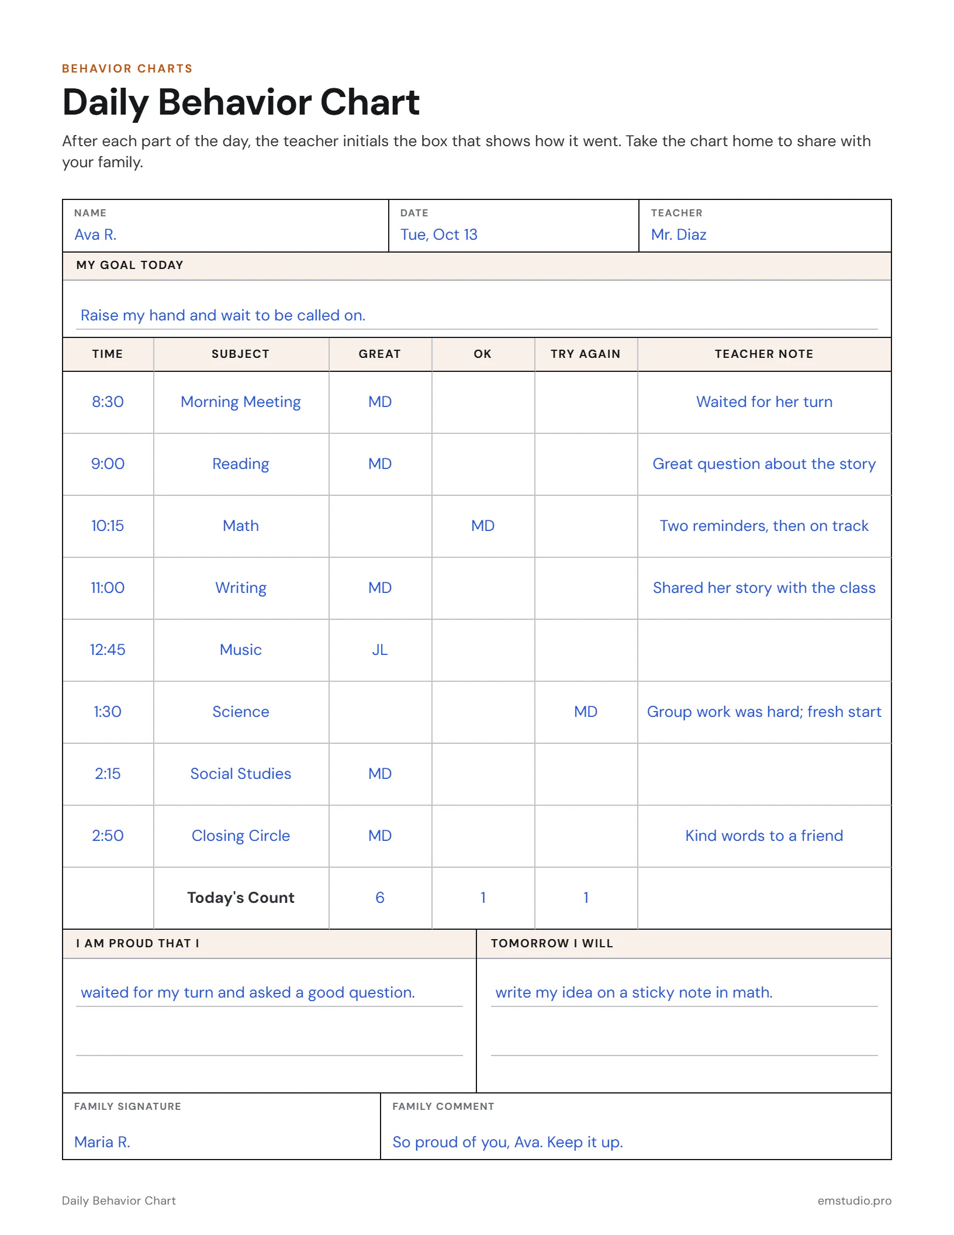The width and height of the screenshot is (954, 1235).
Task: Select 'Group work was hard; fresh start' note
Action: (764, 712)
